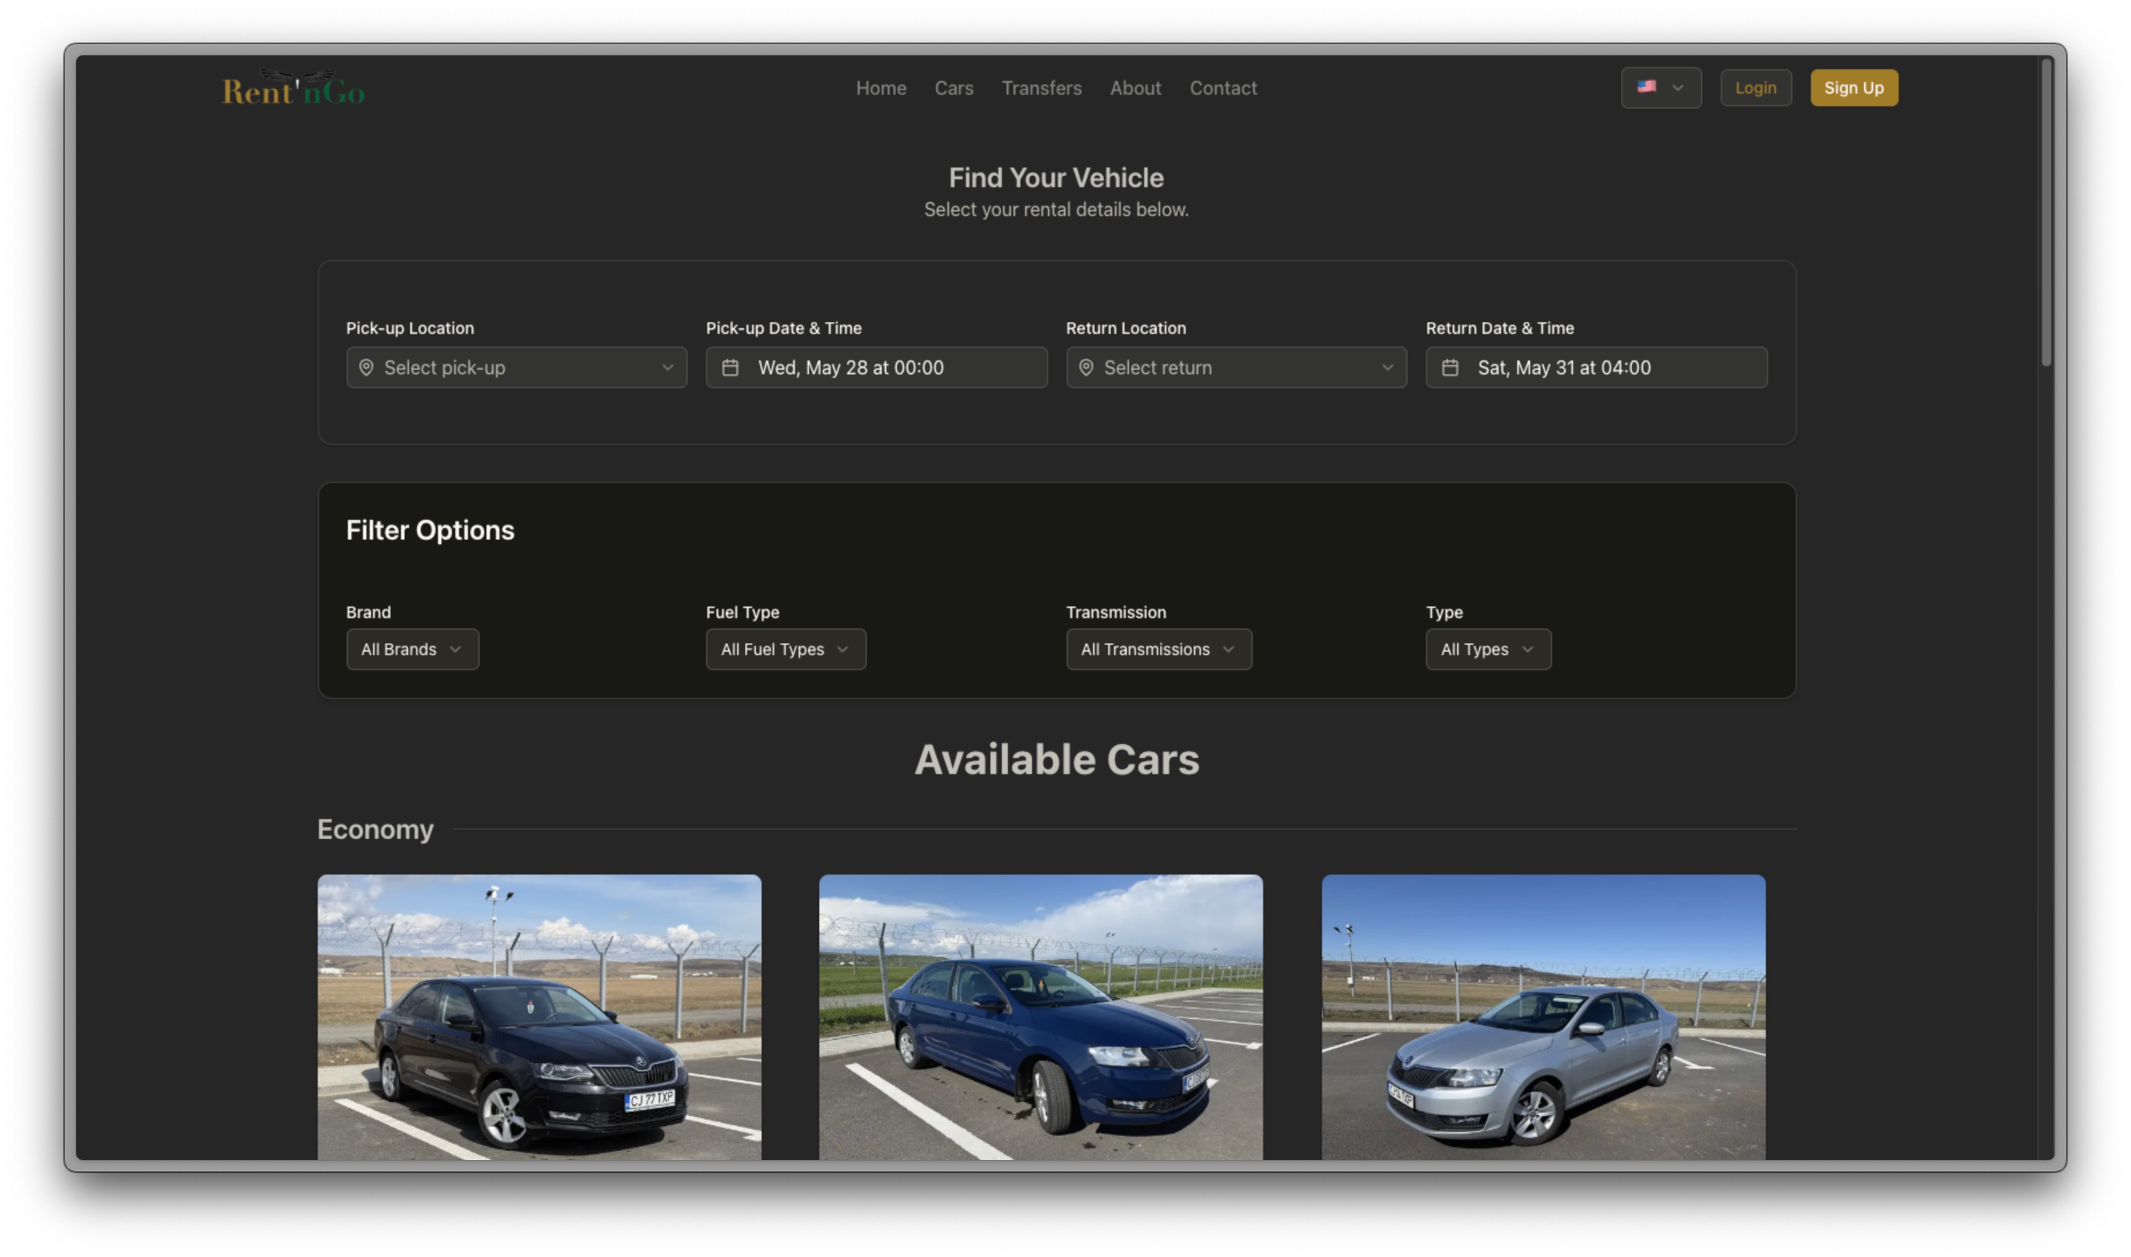Viewport: 2131px width, 1257px height.
Task: Click the Find Your Vehicle heading
Action: tap(1056, 178)
